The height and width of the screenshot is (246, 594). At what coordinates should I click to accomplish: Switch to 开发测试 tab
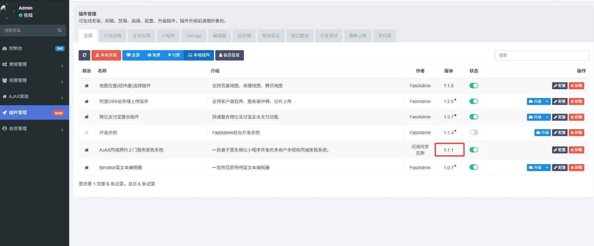[x=329, y=36]
